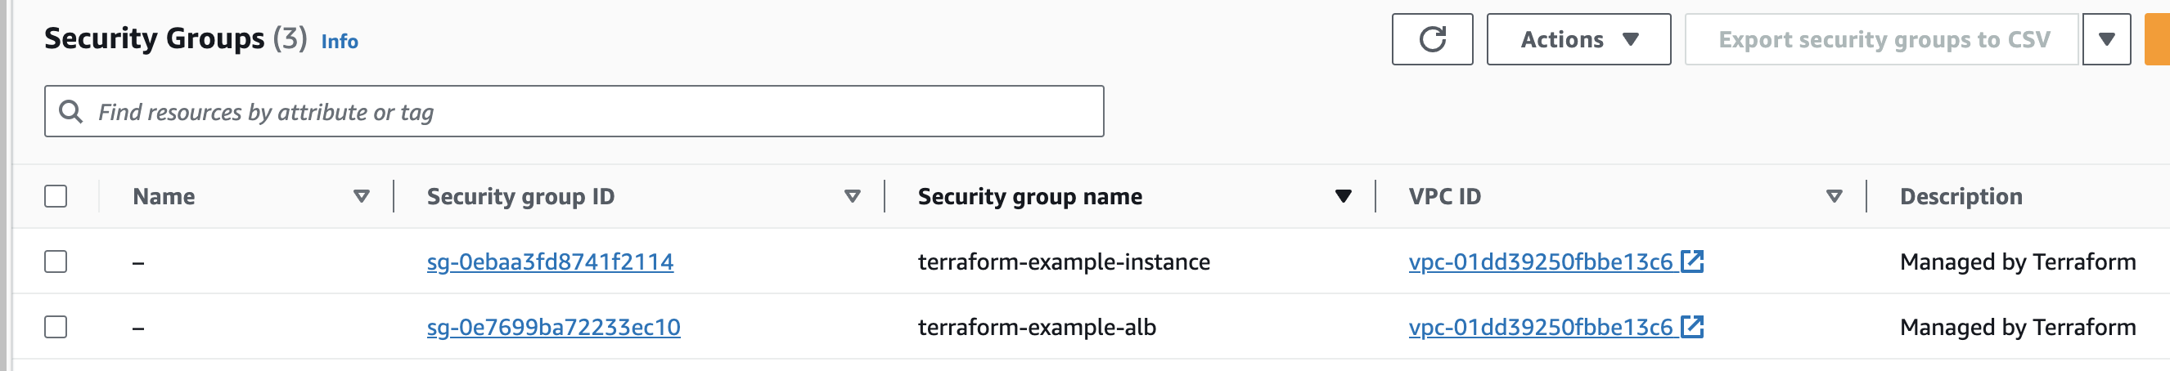Viewport: 2170px width, 371px height.
Task: Focus the Find resources search field
Action: 590,112
